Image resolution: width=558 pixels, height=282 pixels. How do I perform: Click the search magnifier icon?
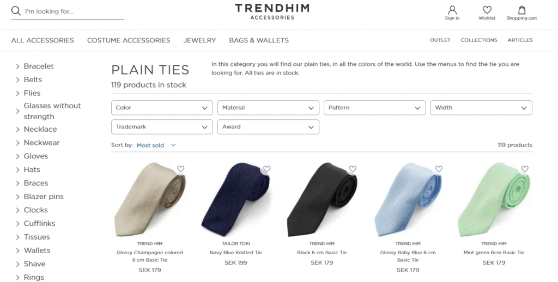(x=16, y=11)
